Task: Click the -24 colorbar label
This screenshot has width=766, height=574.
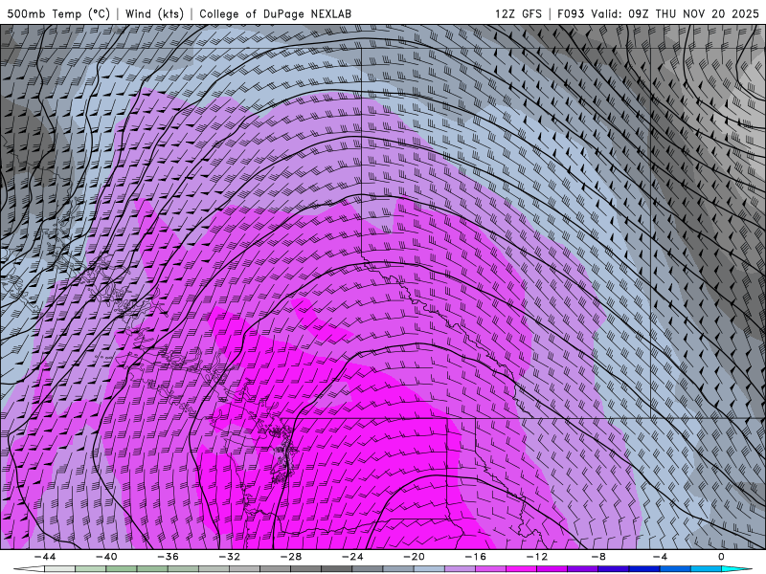Action: pos(352,557)
